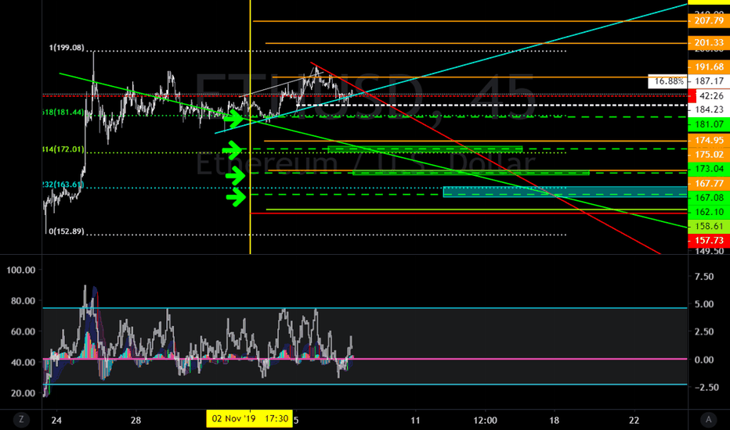Screen dimensions: 730x430
Task: Click the 100.00 indicator scale value
Action: point(21,270)
